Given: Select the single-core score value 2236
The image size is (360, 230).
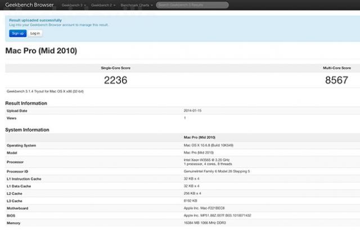Looking at the screenshot, I should tap(115, 80).
